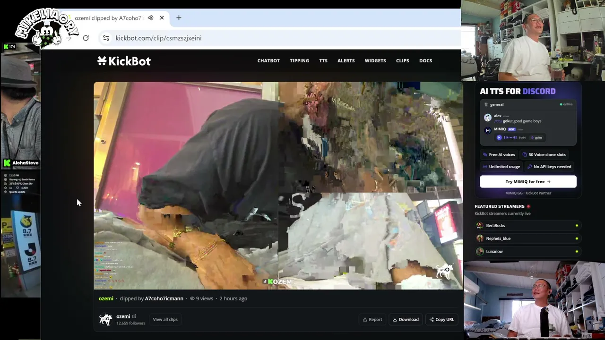Open the ALERTS navigation item
The image size is (605, 340).
pyautogui.click(x=346, y=60)
